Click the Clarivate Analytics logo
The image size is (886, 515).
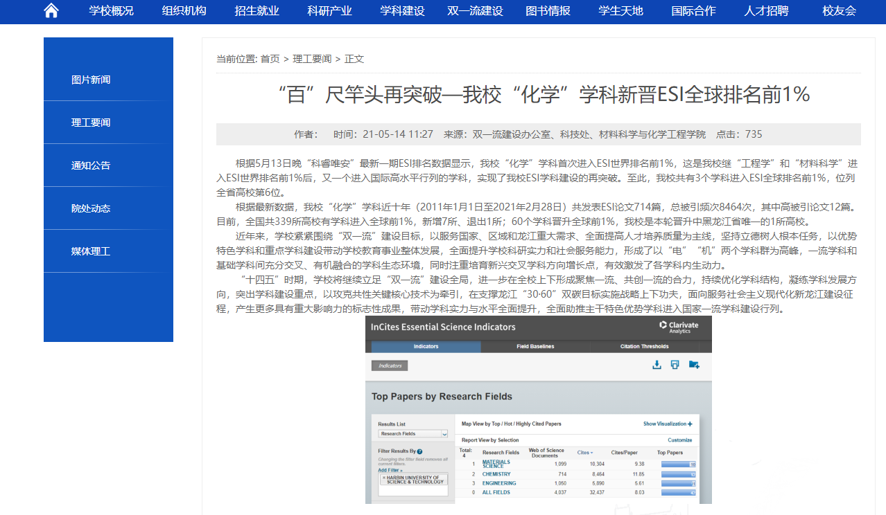(x=679, y=327)
